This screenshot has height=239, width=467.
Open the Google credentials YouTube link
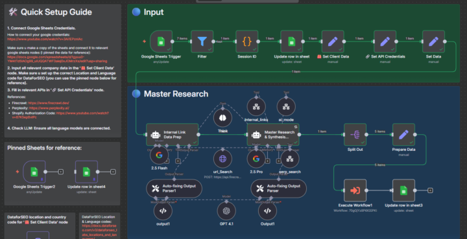pos(45,39)
